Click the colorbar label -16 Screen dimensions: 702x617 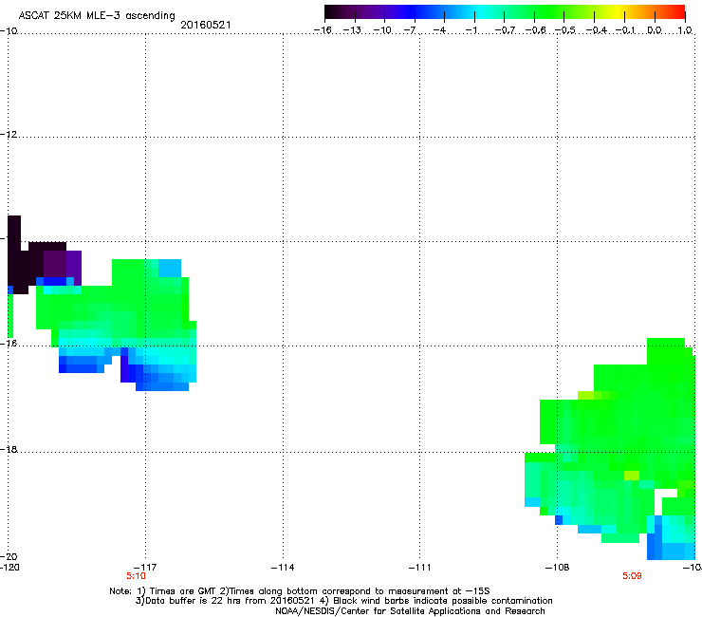(x=323, y=30)
